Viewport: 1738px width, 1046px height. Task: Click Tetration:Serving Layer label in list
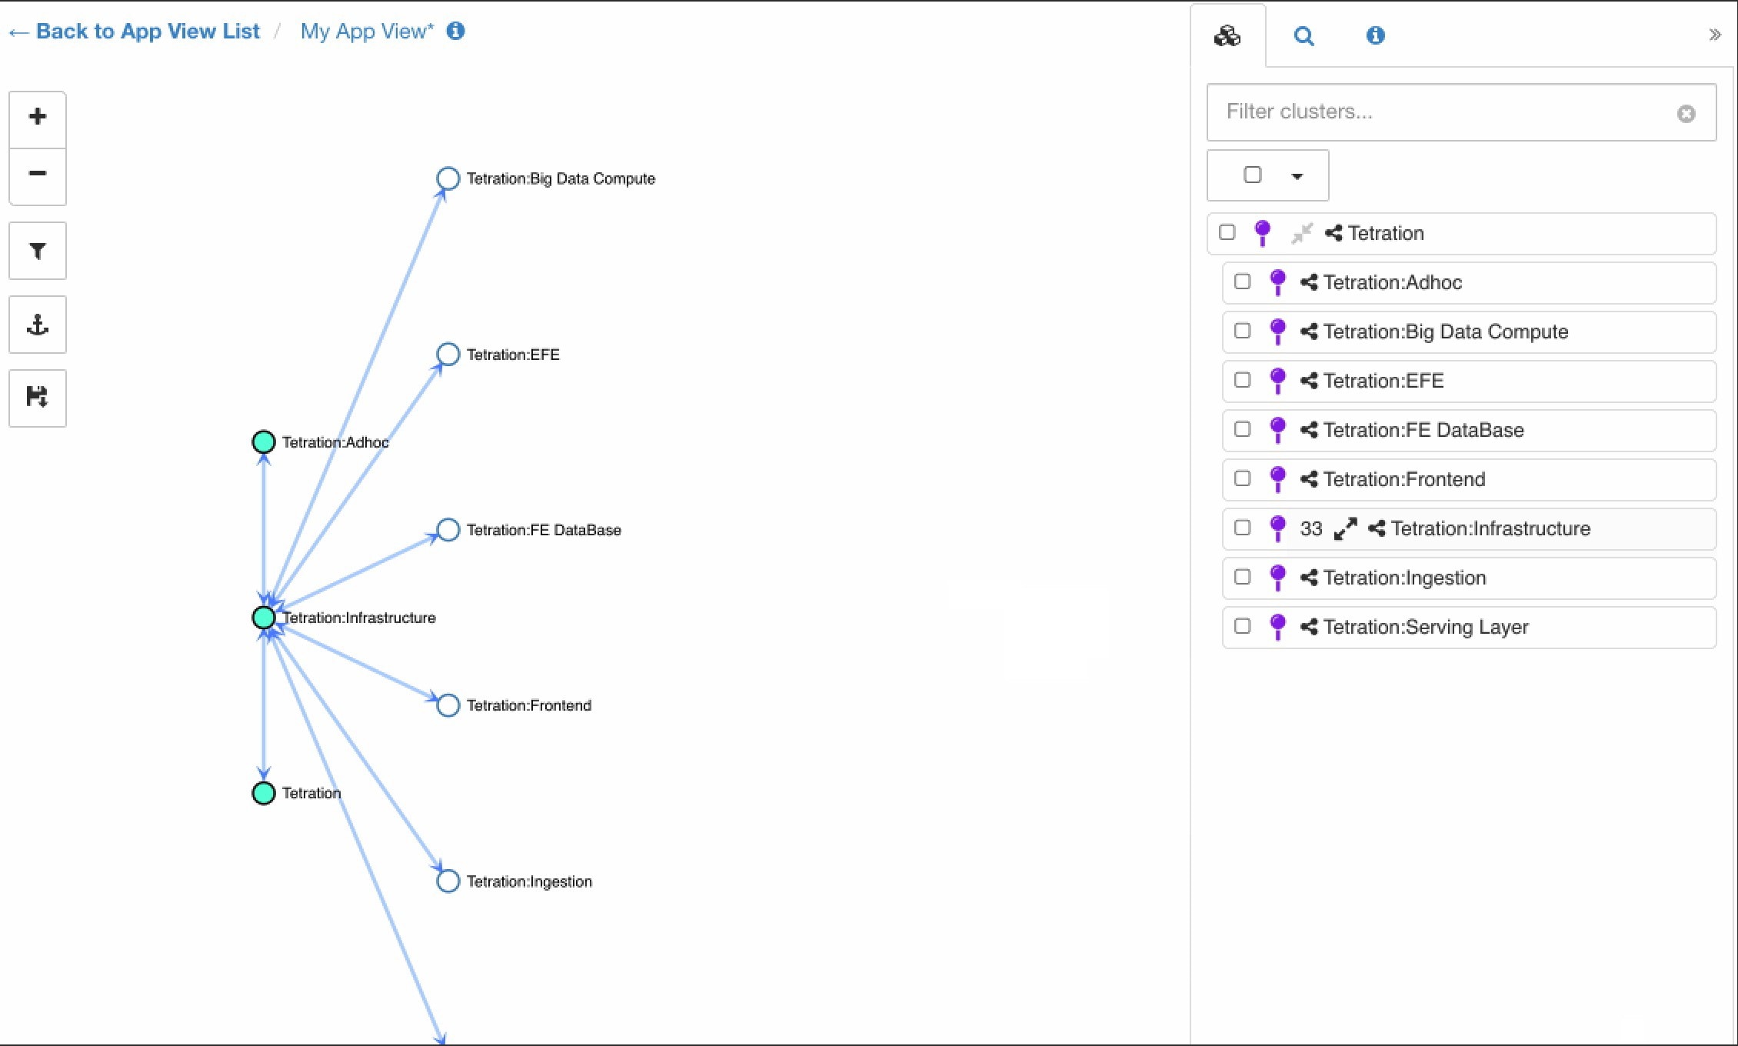(1426, 627)
